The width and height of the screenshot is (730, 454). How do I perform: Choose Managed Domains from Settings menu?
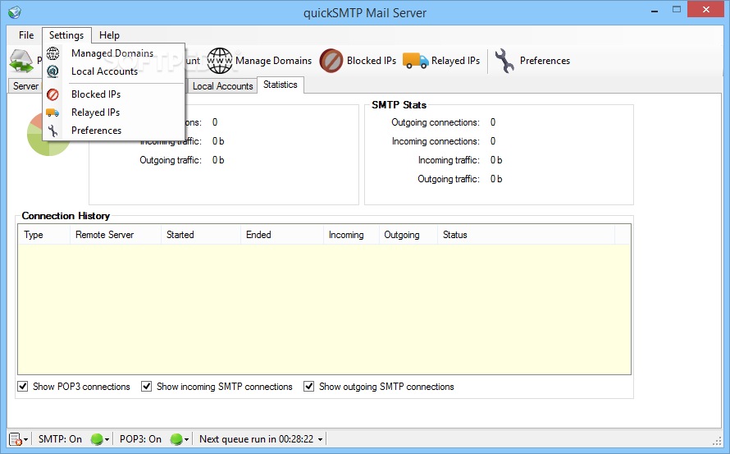(113, 53)
